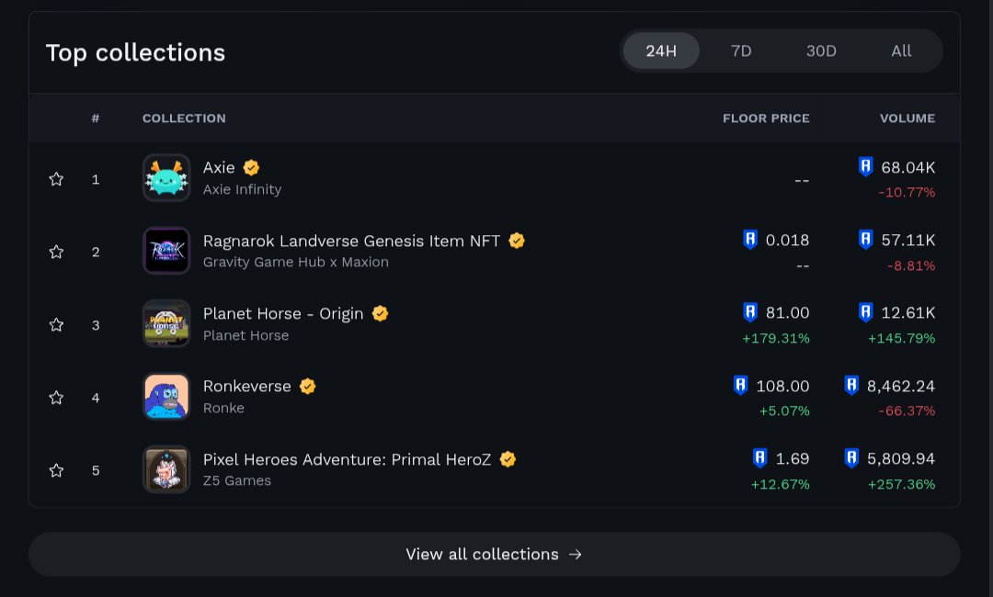993x597 pixels.
Task: Click verified badge beside Ragnarok Landverse Genesis Item NFT
Action: coord(517,241)
